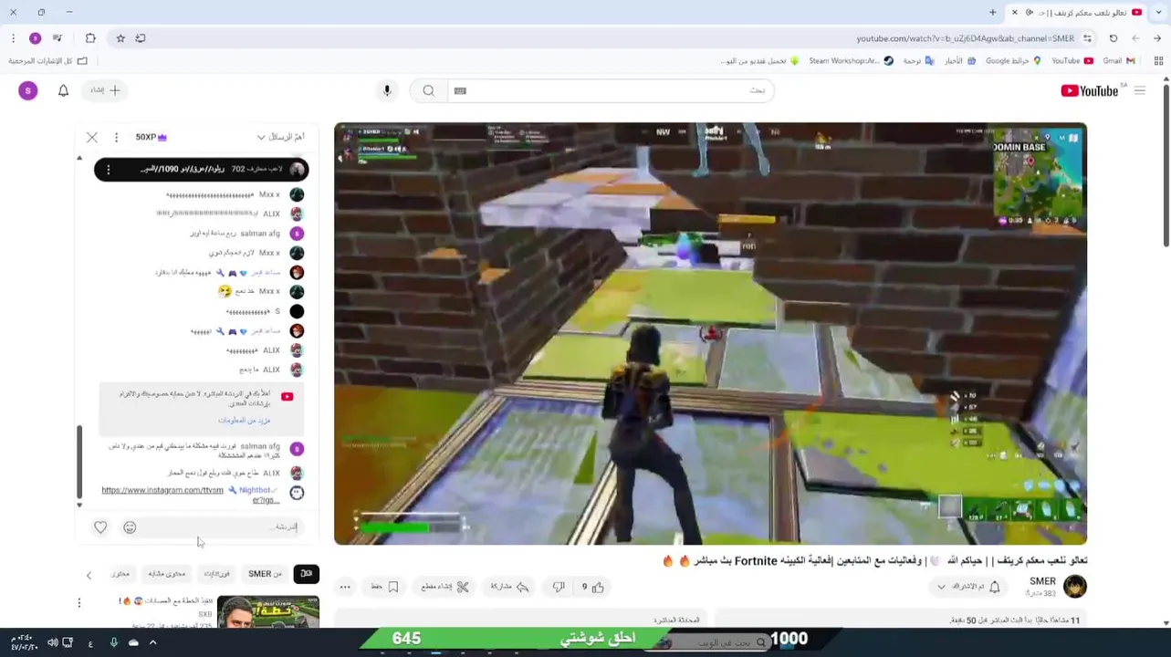Click the pinned chat message banner
The width and height of the screenshot is (1171, 657).
point(201,169)
